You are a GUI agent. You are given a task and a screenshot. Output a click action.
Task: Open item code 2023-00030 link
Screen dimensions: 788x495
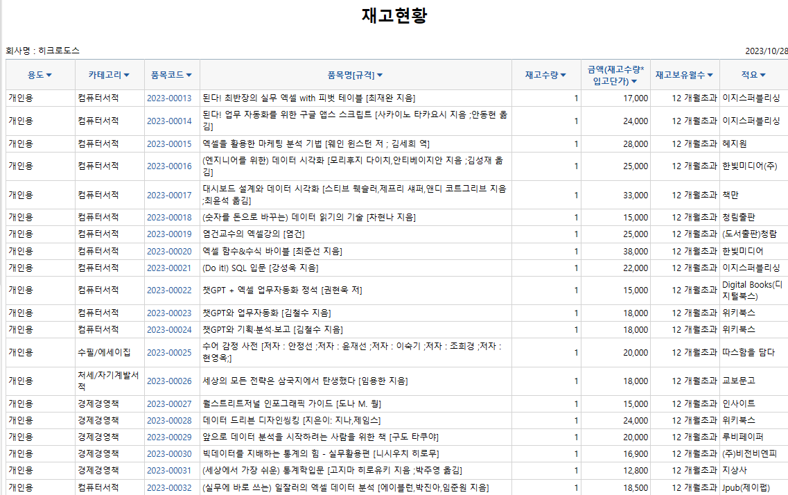click(x=169, y=454)
